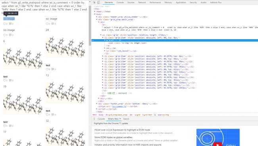The width and height of the screenshot is (258, 146).
Task: Click heart icon in the card numbered 6
Action: coord(4,80)
